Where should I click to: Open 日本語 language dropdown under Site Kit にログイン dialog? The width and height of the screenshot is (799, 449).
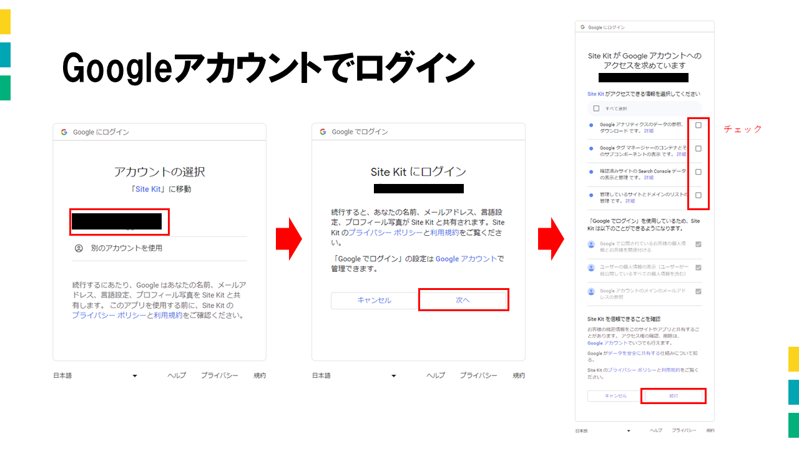[355, 375]
